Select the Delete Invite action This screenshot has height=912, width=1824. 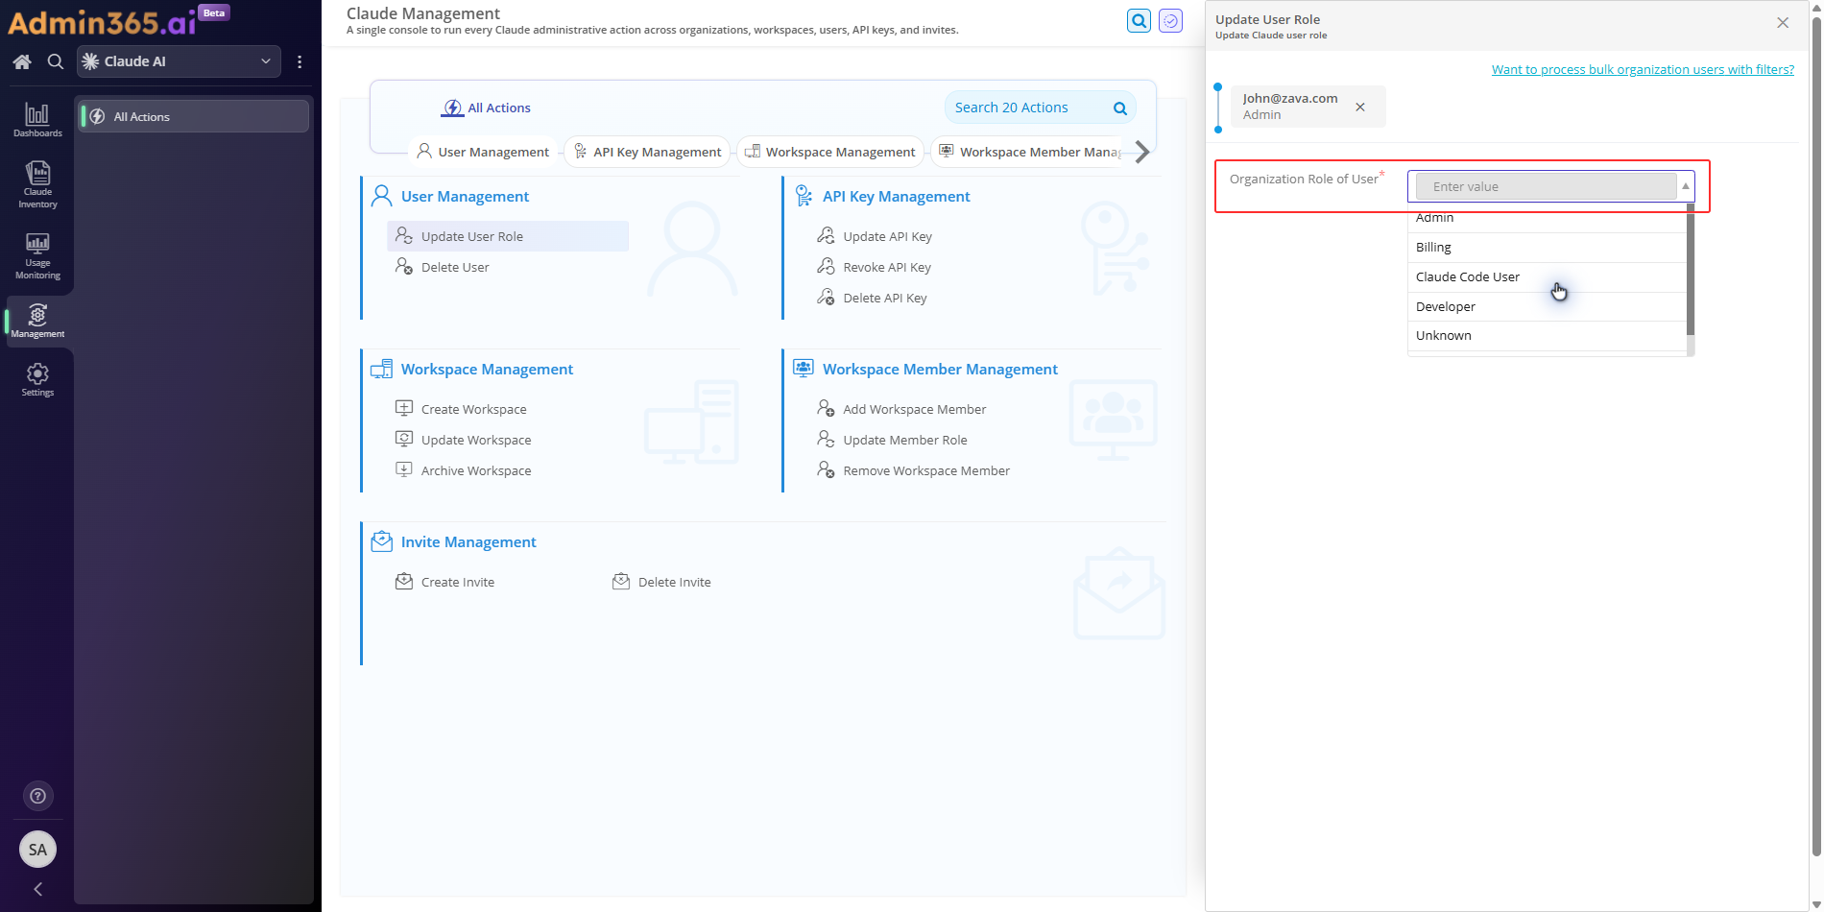click(x=674, y=582)
